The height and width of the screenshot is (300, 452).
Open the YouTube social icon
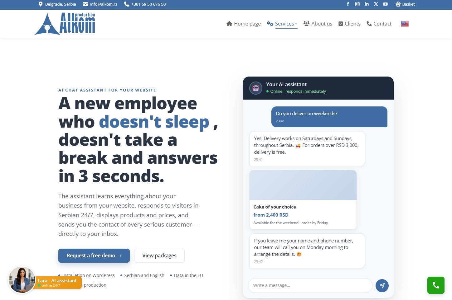pyautogui.click(x=385, y=4)
